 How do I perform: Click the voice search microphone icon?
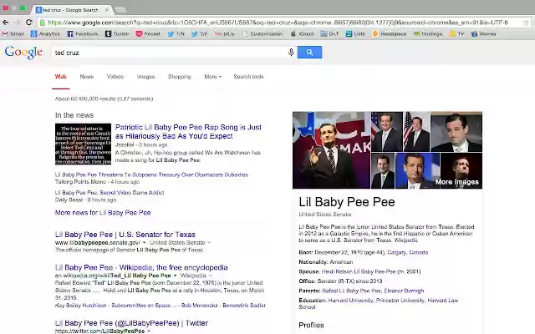pos(291,53)
